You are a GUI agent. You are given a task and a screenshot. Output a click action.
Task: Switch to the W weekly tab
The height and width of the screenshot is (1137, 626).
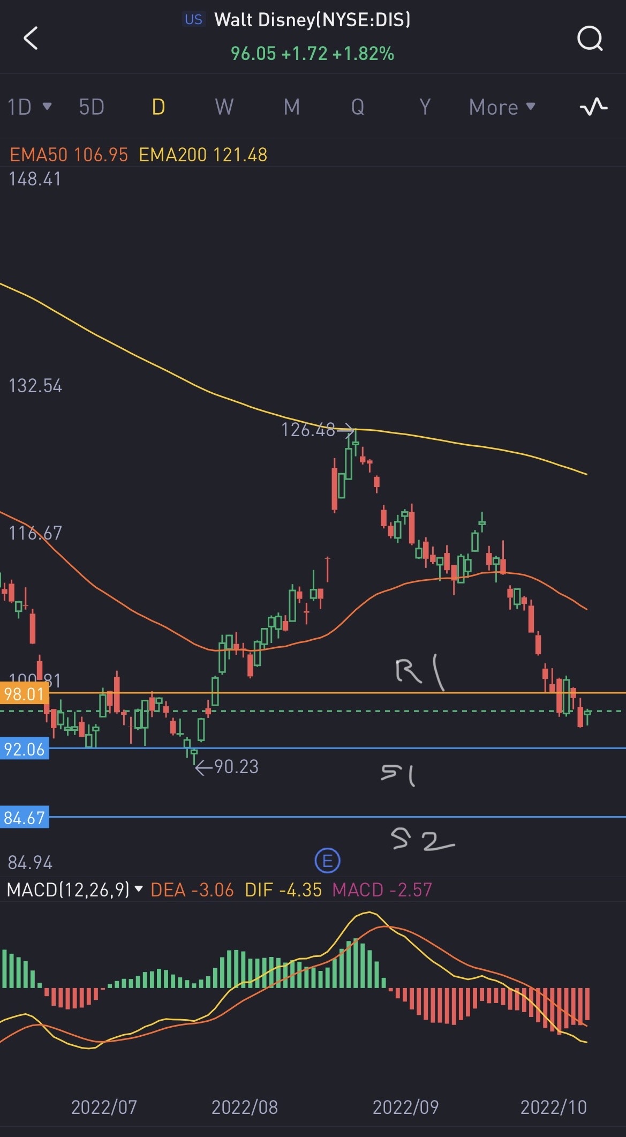pyautogui.click(x=224, y=107)
